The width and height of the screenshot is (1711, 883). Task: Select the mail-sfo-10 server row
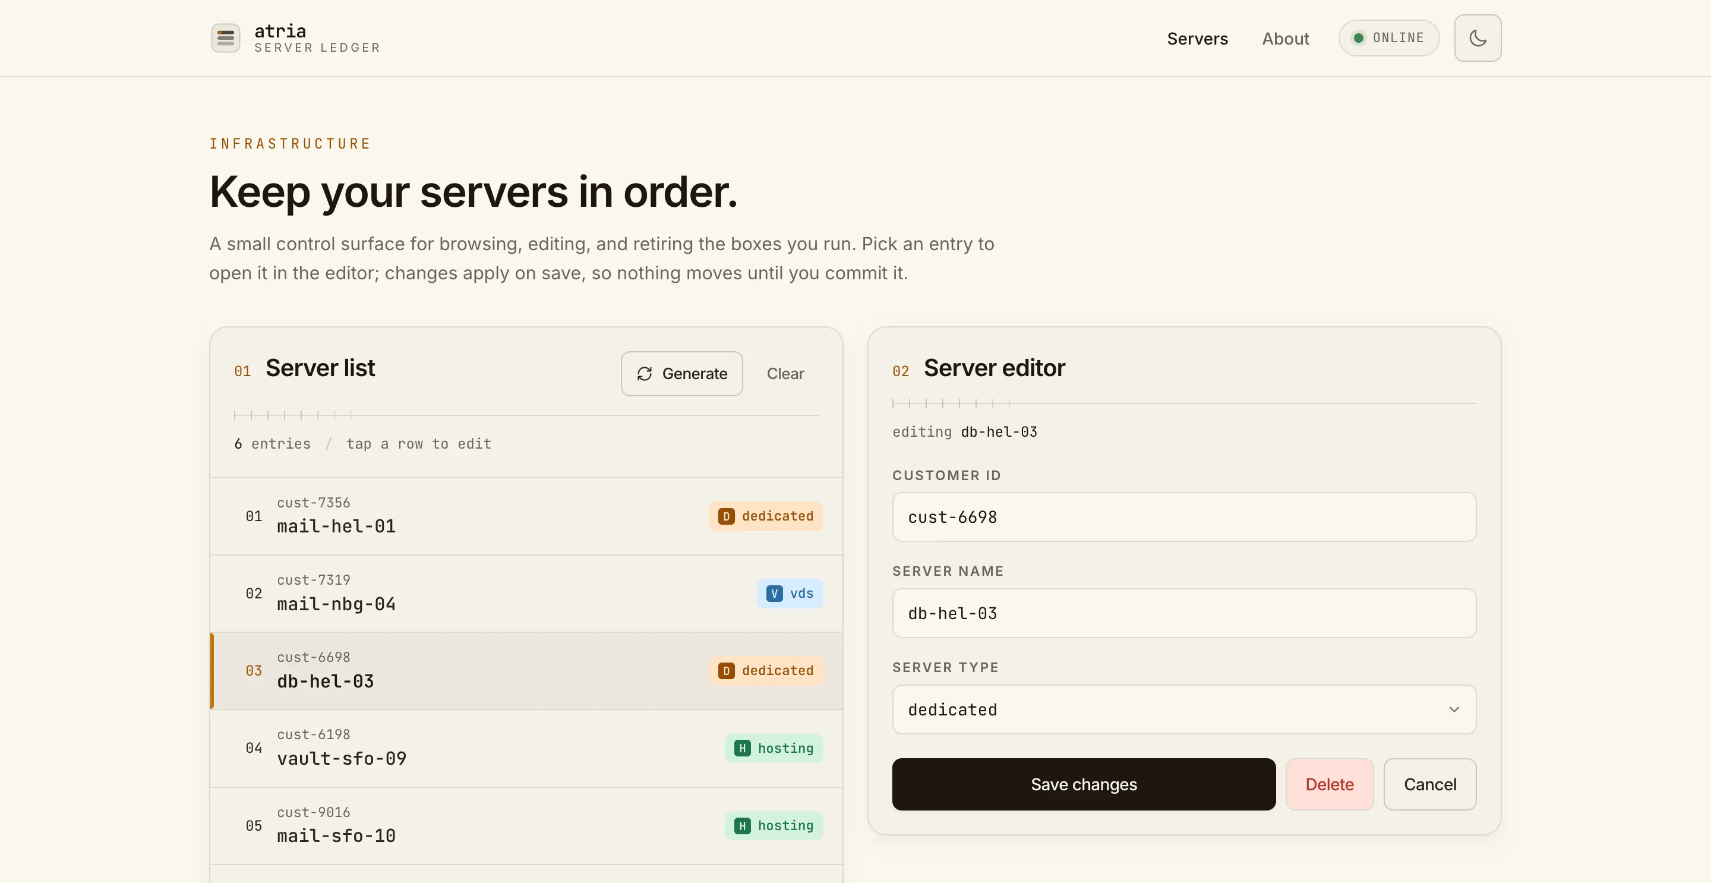tap(526, 826)
